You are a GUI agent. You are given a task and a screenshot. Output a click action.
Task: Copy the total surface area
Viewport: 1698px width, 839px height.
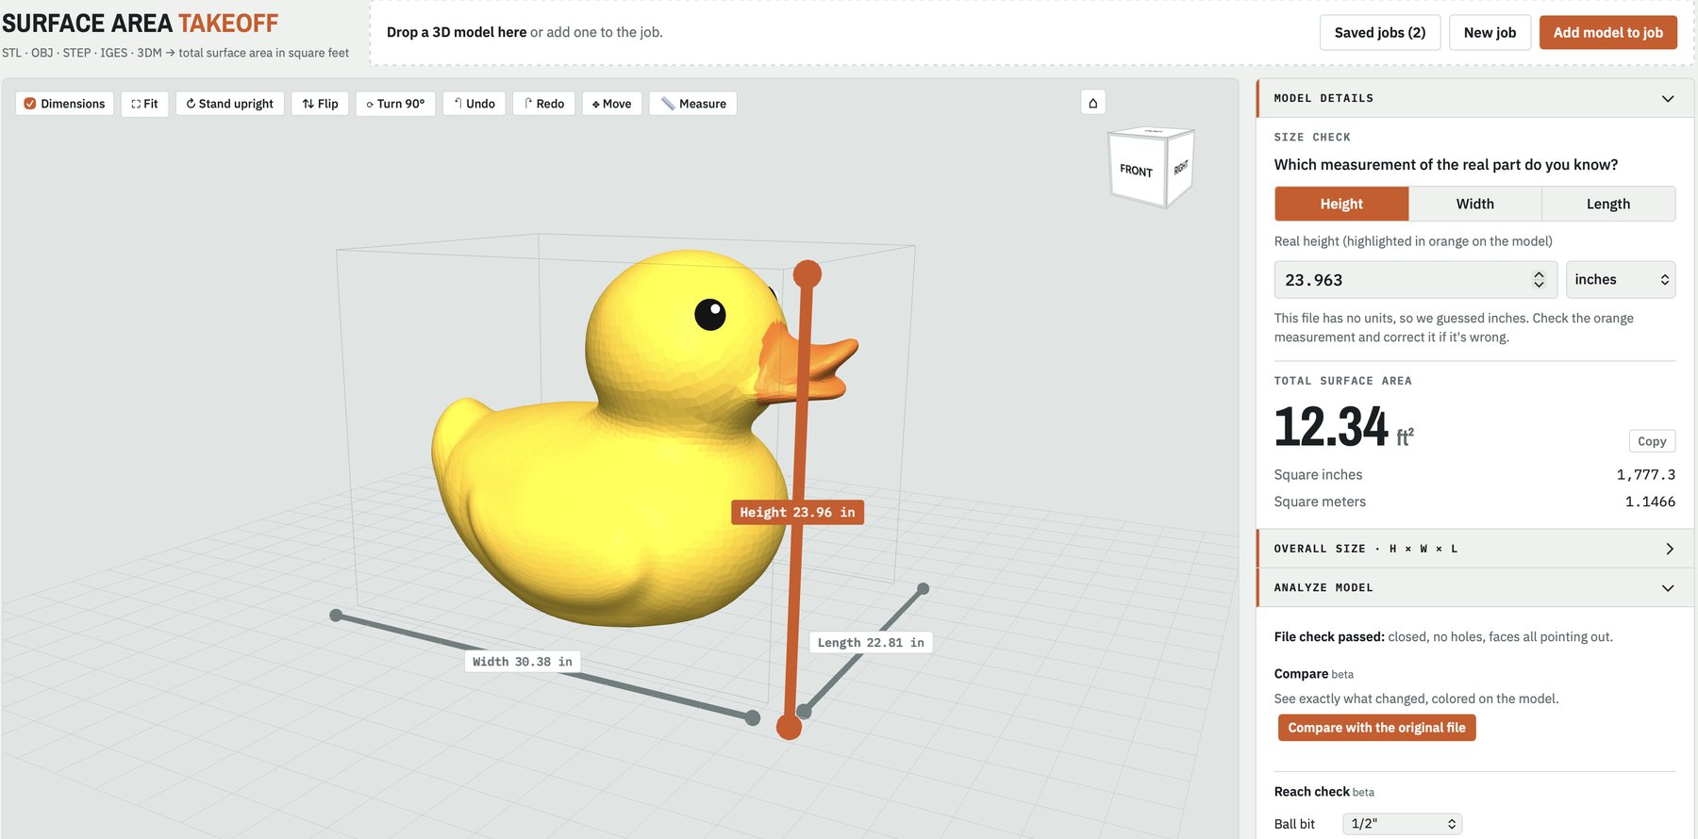coord(1652,441)
